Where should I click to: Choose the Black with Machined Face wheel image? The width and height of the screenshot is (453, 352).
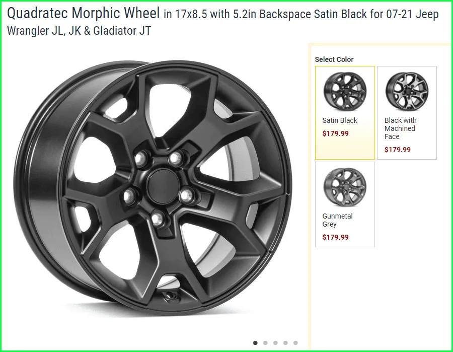[x=407, y=91]
